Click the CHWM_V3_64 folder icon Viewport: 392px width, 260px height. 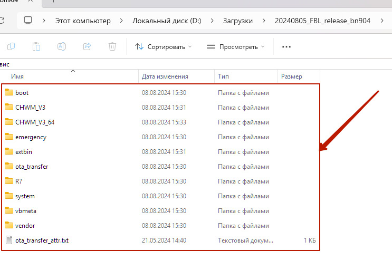point(9,122)
